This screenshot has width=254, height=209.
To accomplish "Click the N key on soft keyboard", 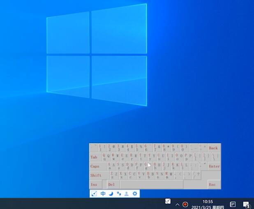I will pyautogui.click(x=160, y=175).
